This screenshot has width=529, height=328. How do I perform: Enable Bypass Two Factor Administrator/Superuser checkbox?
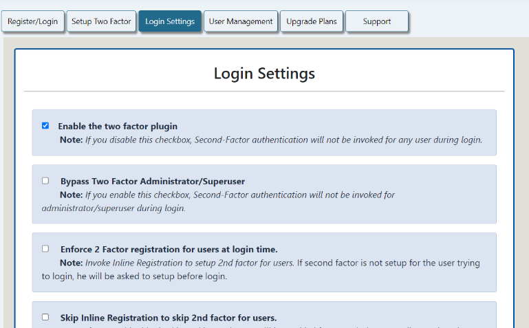(45, 181)
